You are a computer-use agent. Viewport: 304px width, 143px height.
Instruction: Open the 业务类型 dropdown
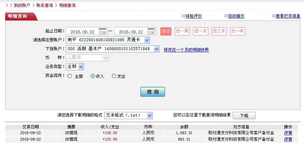click(x=81, y=67)
